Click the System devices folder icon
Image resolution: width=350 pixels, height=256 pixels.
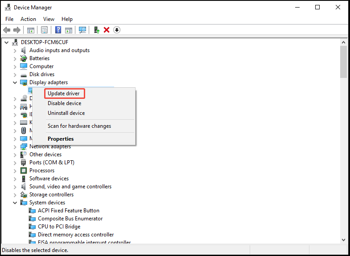(24, 203)
